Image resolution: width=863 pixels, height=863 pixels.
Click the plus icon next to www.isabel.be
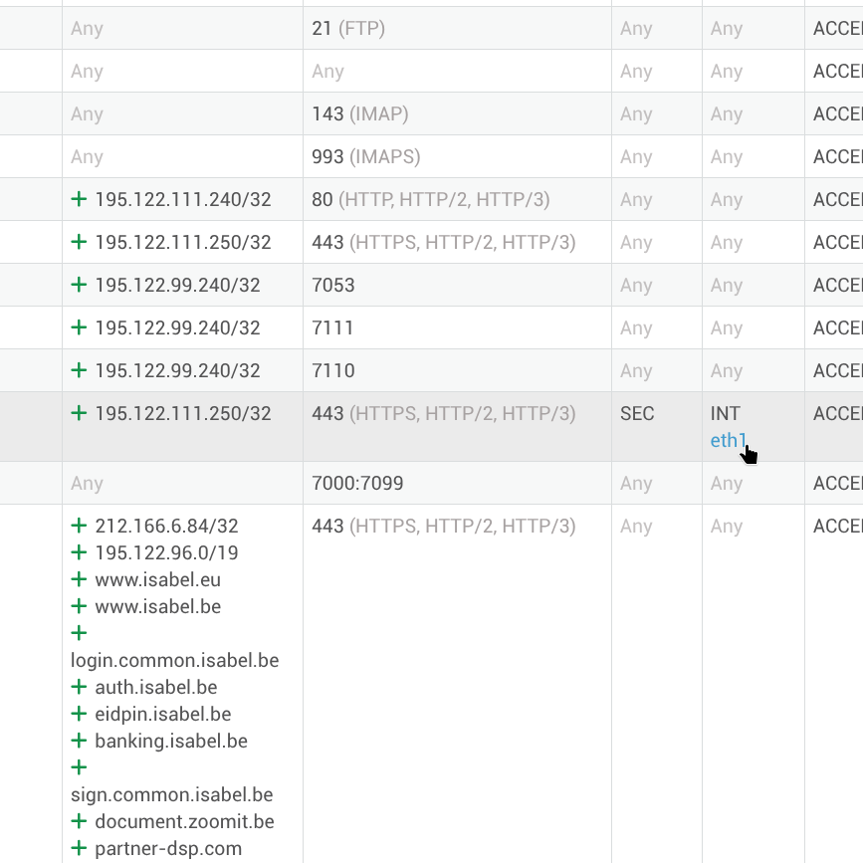point(79,606)
